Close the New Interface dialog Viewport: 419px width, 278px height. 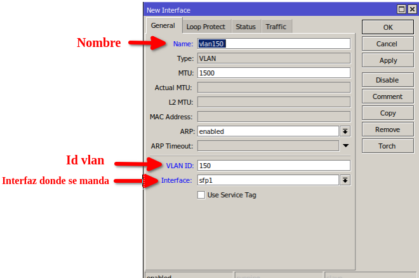411,10
